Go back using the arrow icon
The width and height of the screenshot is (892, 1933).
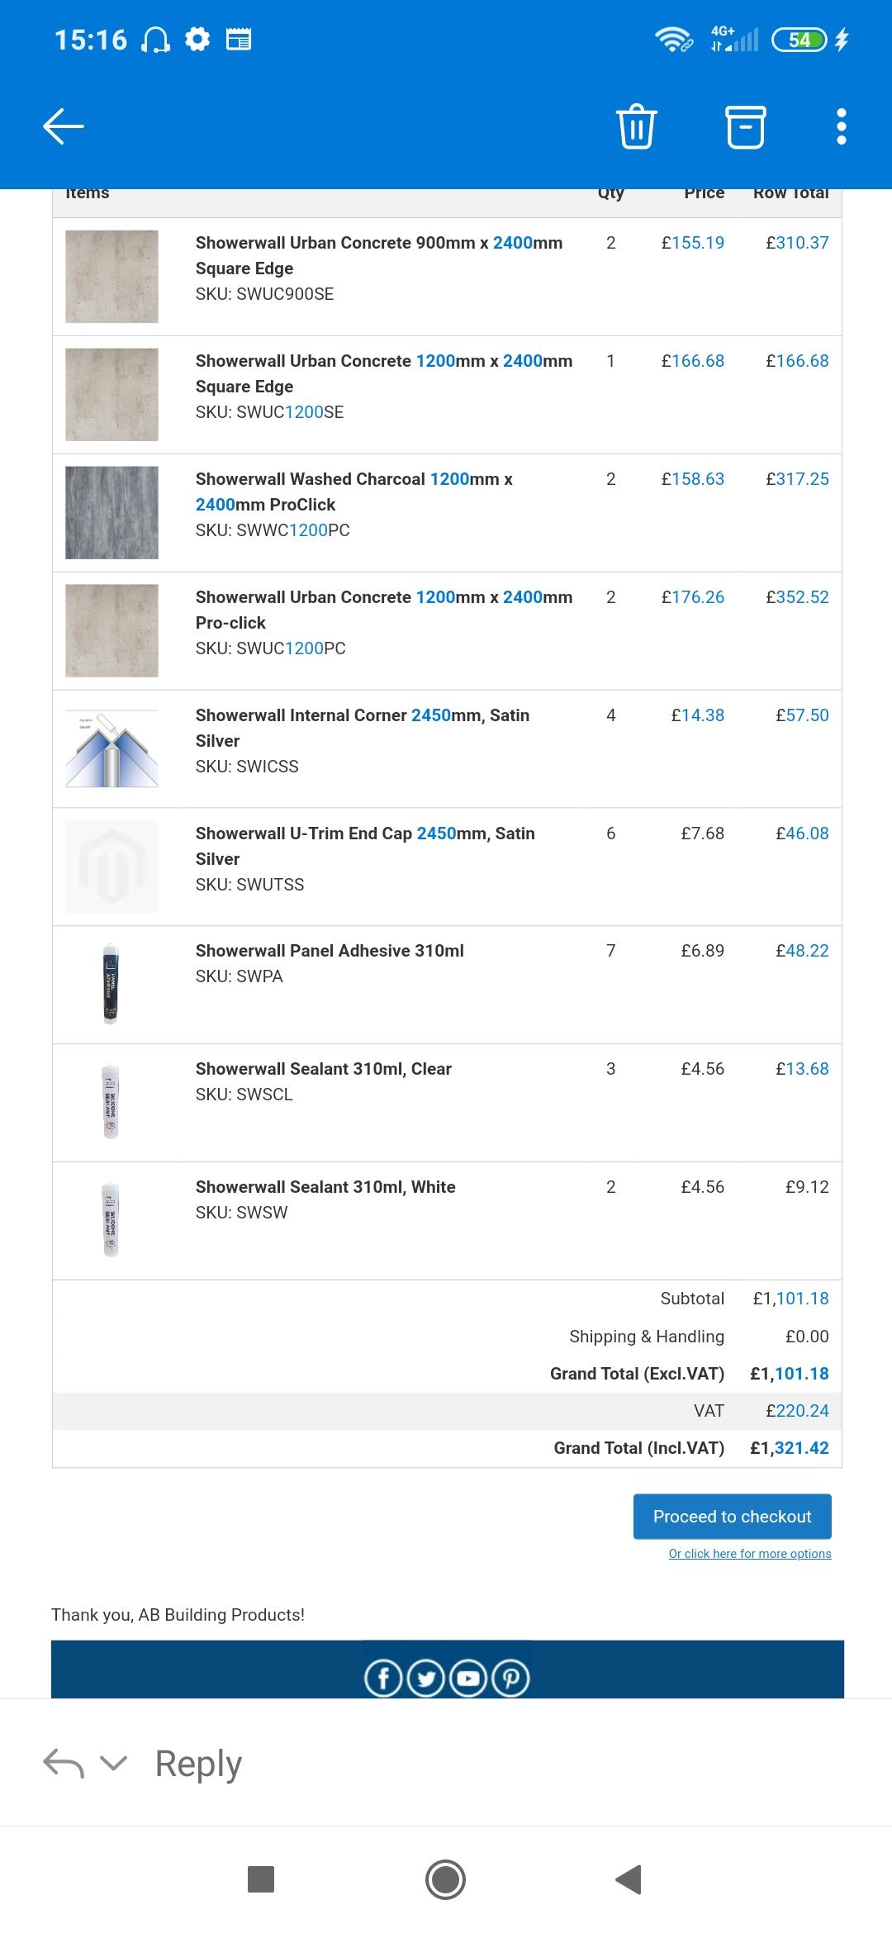(x=64, y=126)
